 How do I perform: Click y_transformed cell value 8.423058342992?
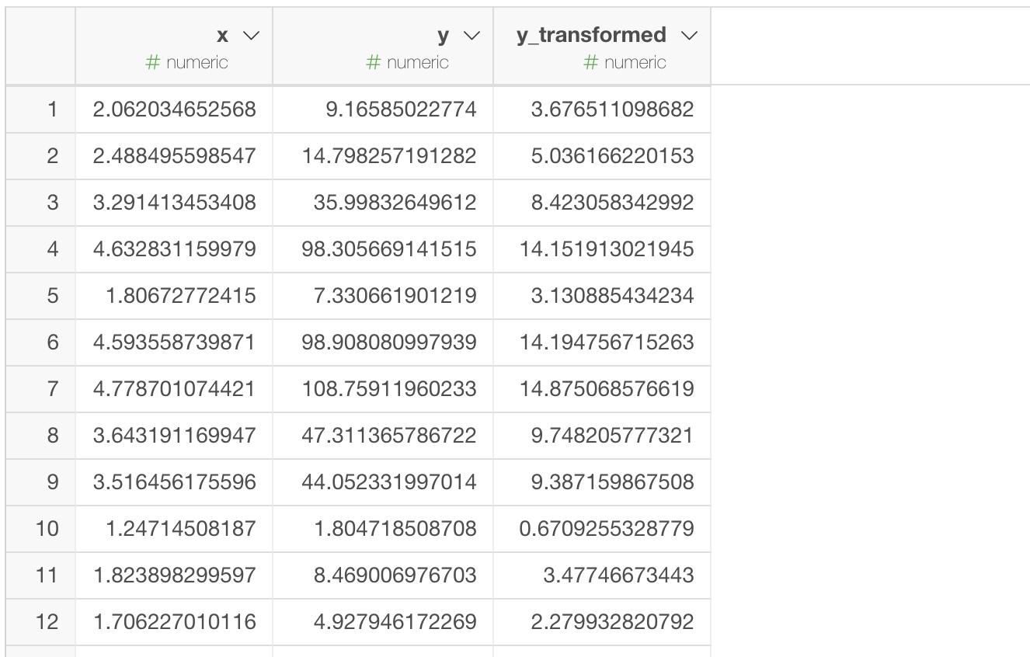612,203
